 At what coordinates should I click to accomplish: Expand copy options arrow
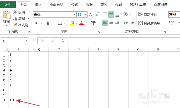pos(28,19)
